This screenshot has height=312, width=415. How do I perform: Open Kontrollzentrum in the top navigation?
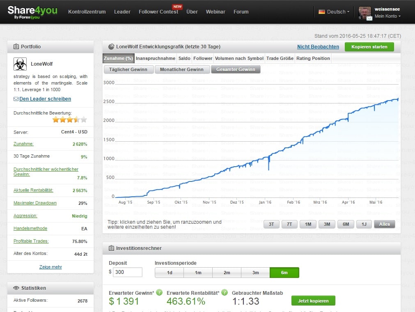coord(87,12)
